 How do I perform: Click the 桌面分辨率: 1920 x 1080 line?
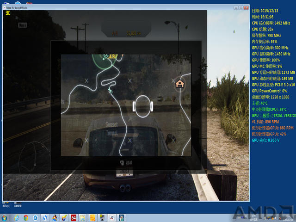(x=271, y=97)
